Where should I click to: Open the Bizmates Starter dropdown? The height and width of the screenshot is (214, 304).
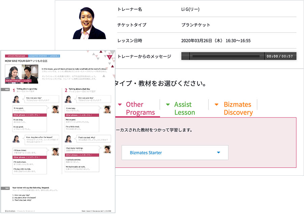pos(175,152)
